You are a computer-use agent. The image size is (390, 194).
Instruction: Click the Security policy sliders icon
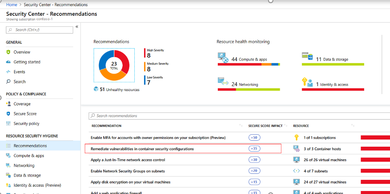8,124
